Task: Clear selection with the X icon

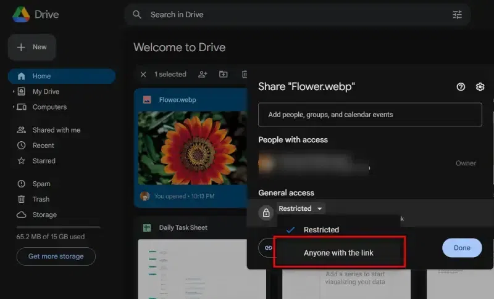Action: pos(143,74)
